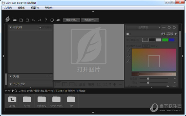Click the first slider handle at 30
Image resolution: width=186 pixels, height=116 pixels.
coord(148,79)
